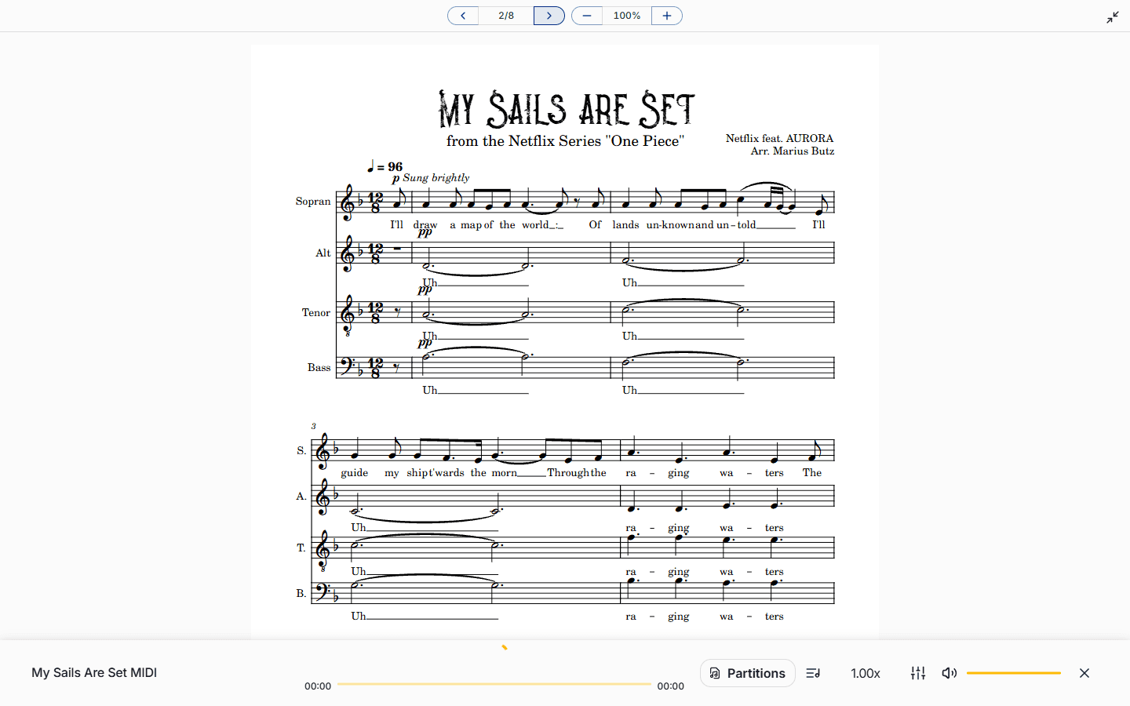Screen dimensions: 1130x706
Task: Go to the previous page of the score
Action: 463,16
